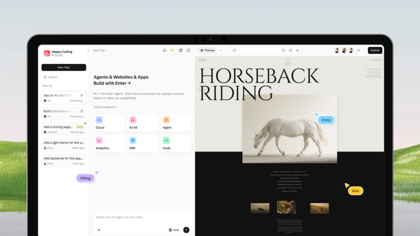Viewport: 420px width, 236px height.
Task: Click the plus attachment button in prompt box
Action: click(99, 230)
